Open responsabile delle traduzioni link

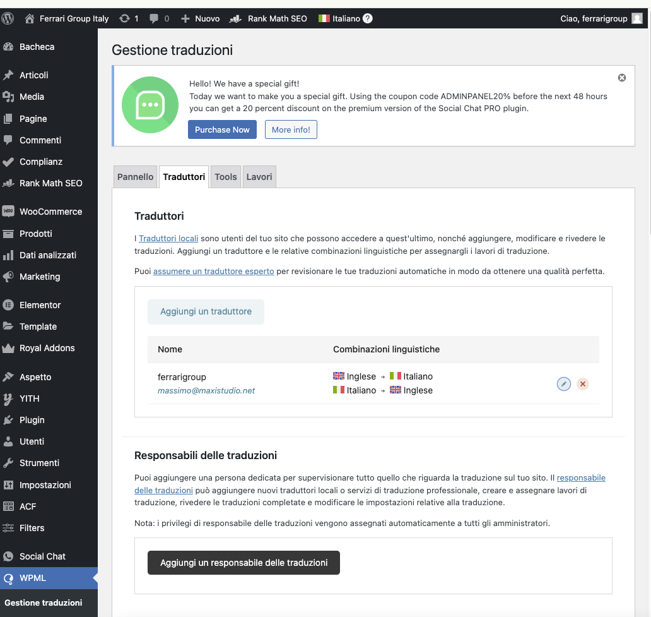pos(581,477)
